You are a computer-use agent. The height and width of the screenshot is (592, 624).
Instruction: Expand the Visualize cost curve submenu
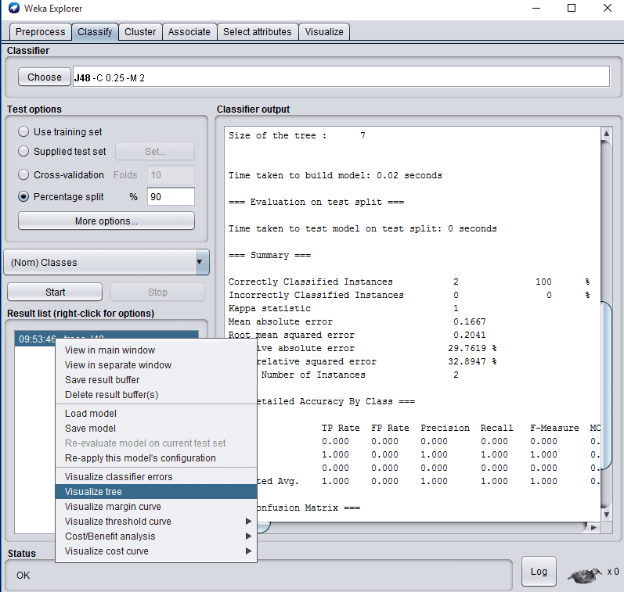[x=156, y=551]
